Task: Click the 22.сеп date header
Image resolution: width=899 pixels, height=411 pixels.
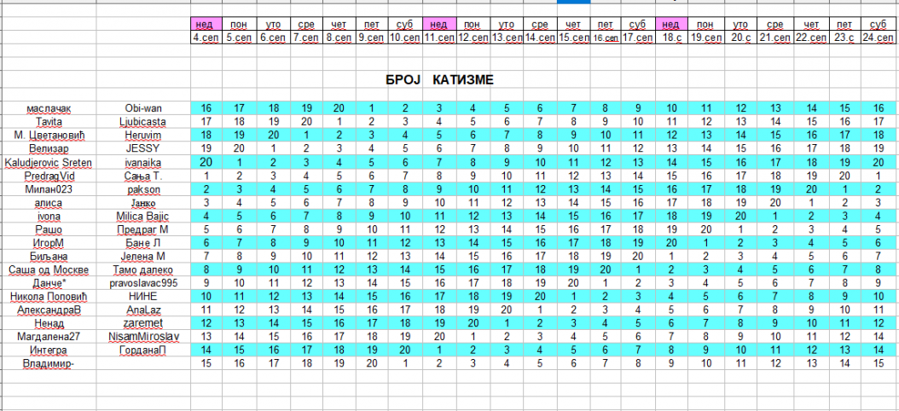Action: click(810, 38)
